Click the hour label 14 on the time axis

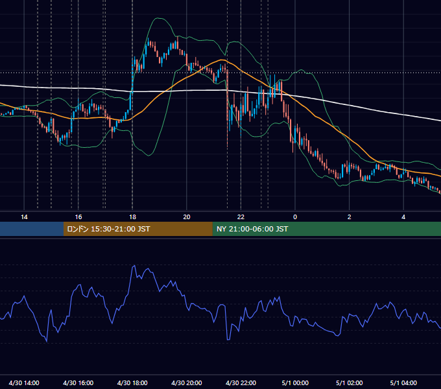tap(24, 217)
